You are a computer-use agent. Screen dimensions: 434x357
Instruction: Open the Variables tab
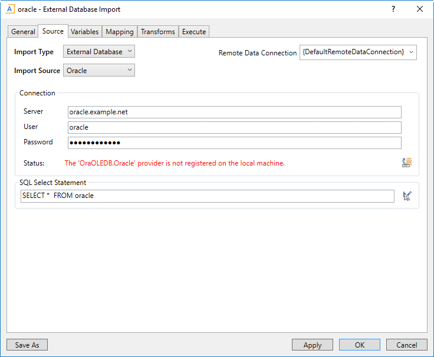[x=85, y=32]
